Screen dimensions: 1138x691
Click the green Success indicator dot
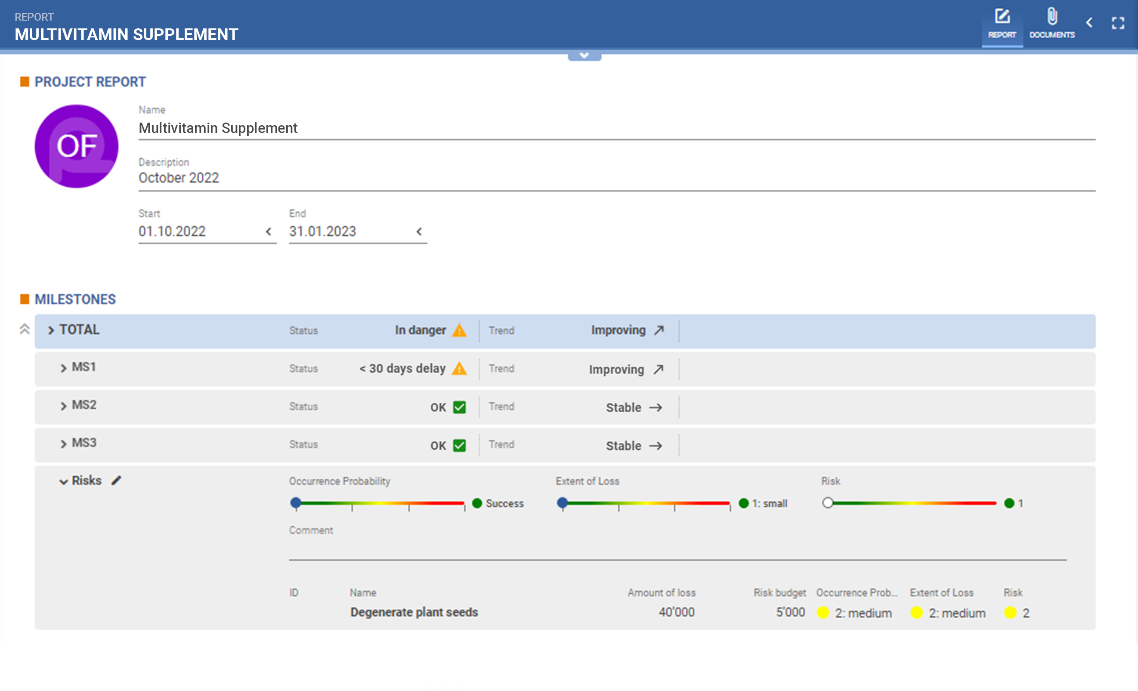click(477, 503)
